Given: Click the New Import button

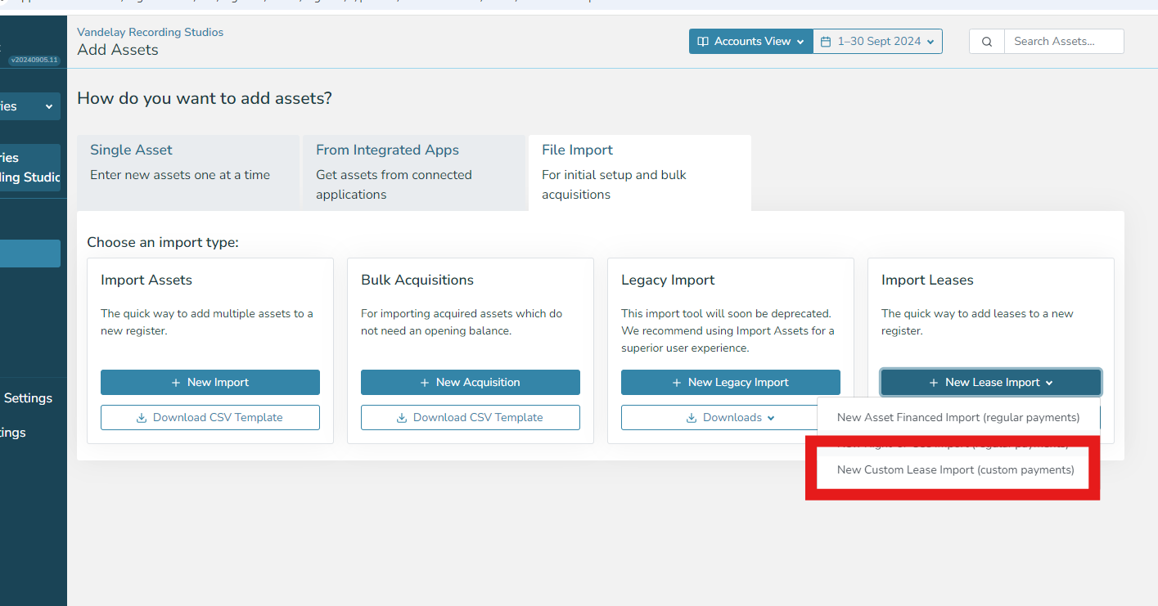Looking at the screenshot, I should [x=210, y=382].
